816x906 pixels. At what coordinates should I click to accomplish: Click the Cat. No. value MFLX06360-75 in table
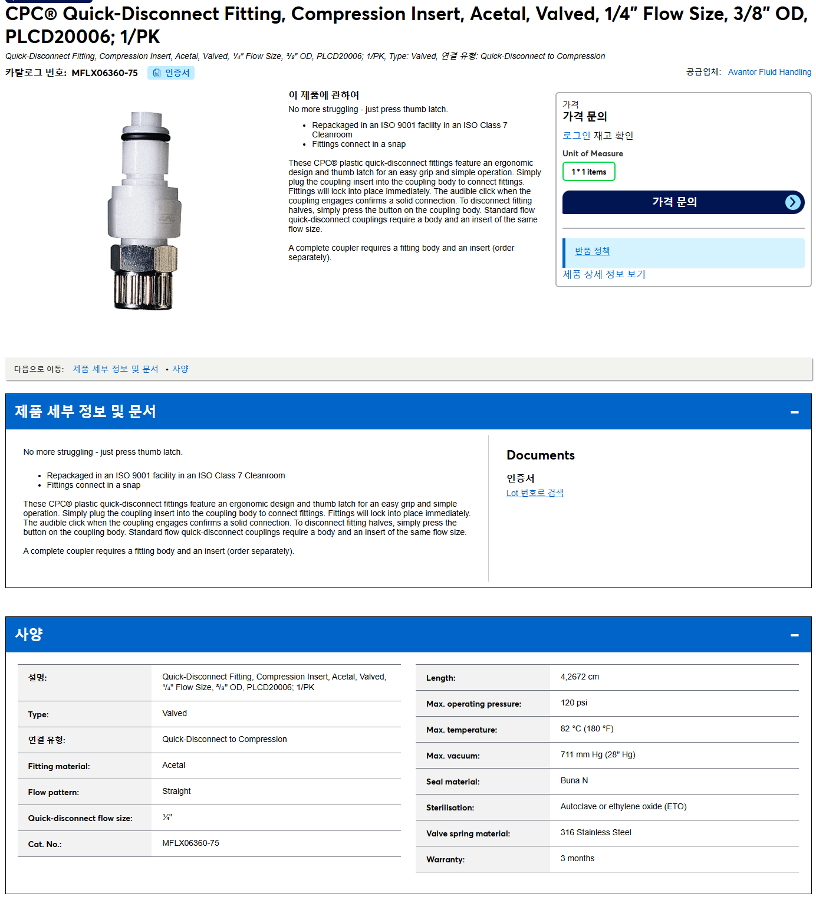(190, 843)
